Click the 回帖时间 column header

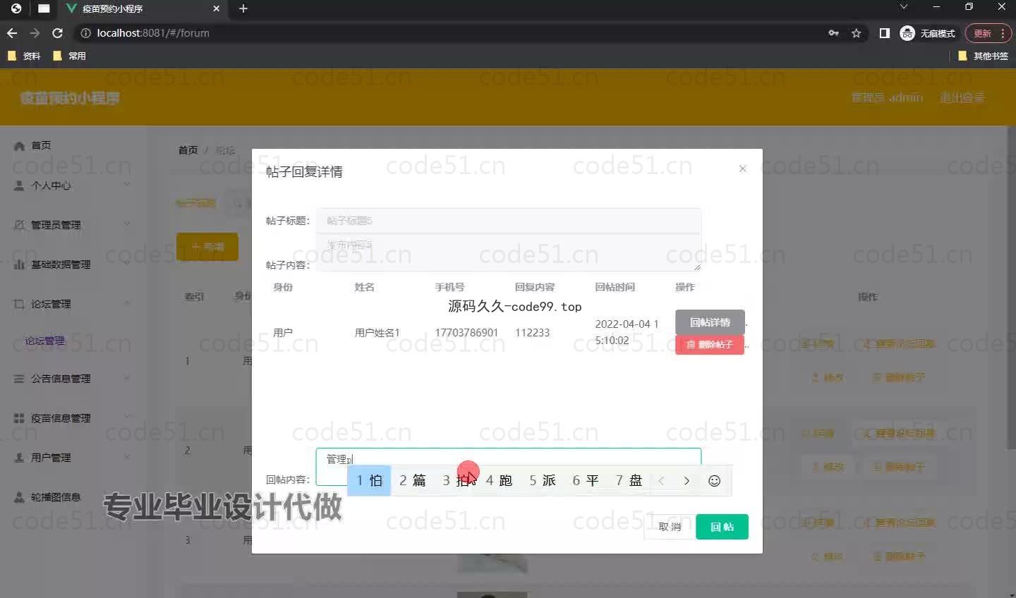pos(615,287)
